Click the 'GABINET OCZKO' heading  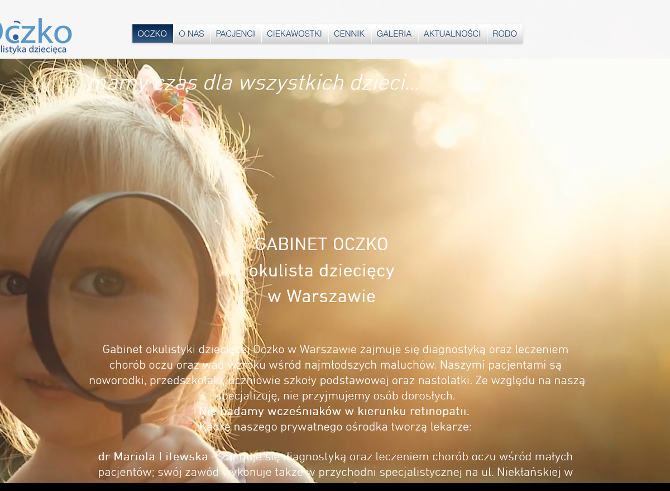point(321,245)
